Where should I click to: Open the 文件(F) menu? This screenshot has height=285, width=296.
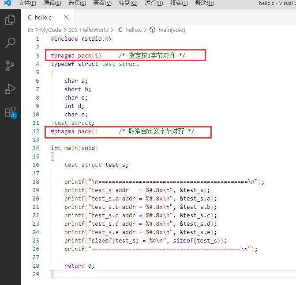(x=27, y=3)
